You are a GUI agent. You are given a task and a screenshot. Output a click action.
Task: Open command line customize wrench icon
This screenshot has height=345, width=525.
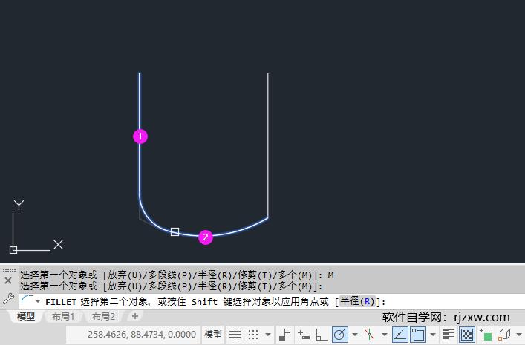tap(8, 298)
